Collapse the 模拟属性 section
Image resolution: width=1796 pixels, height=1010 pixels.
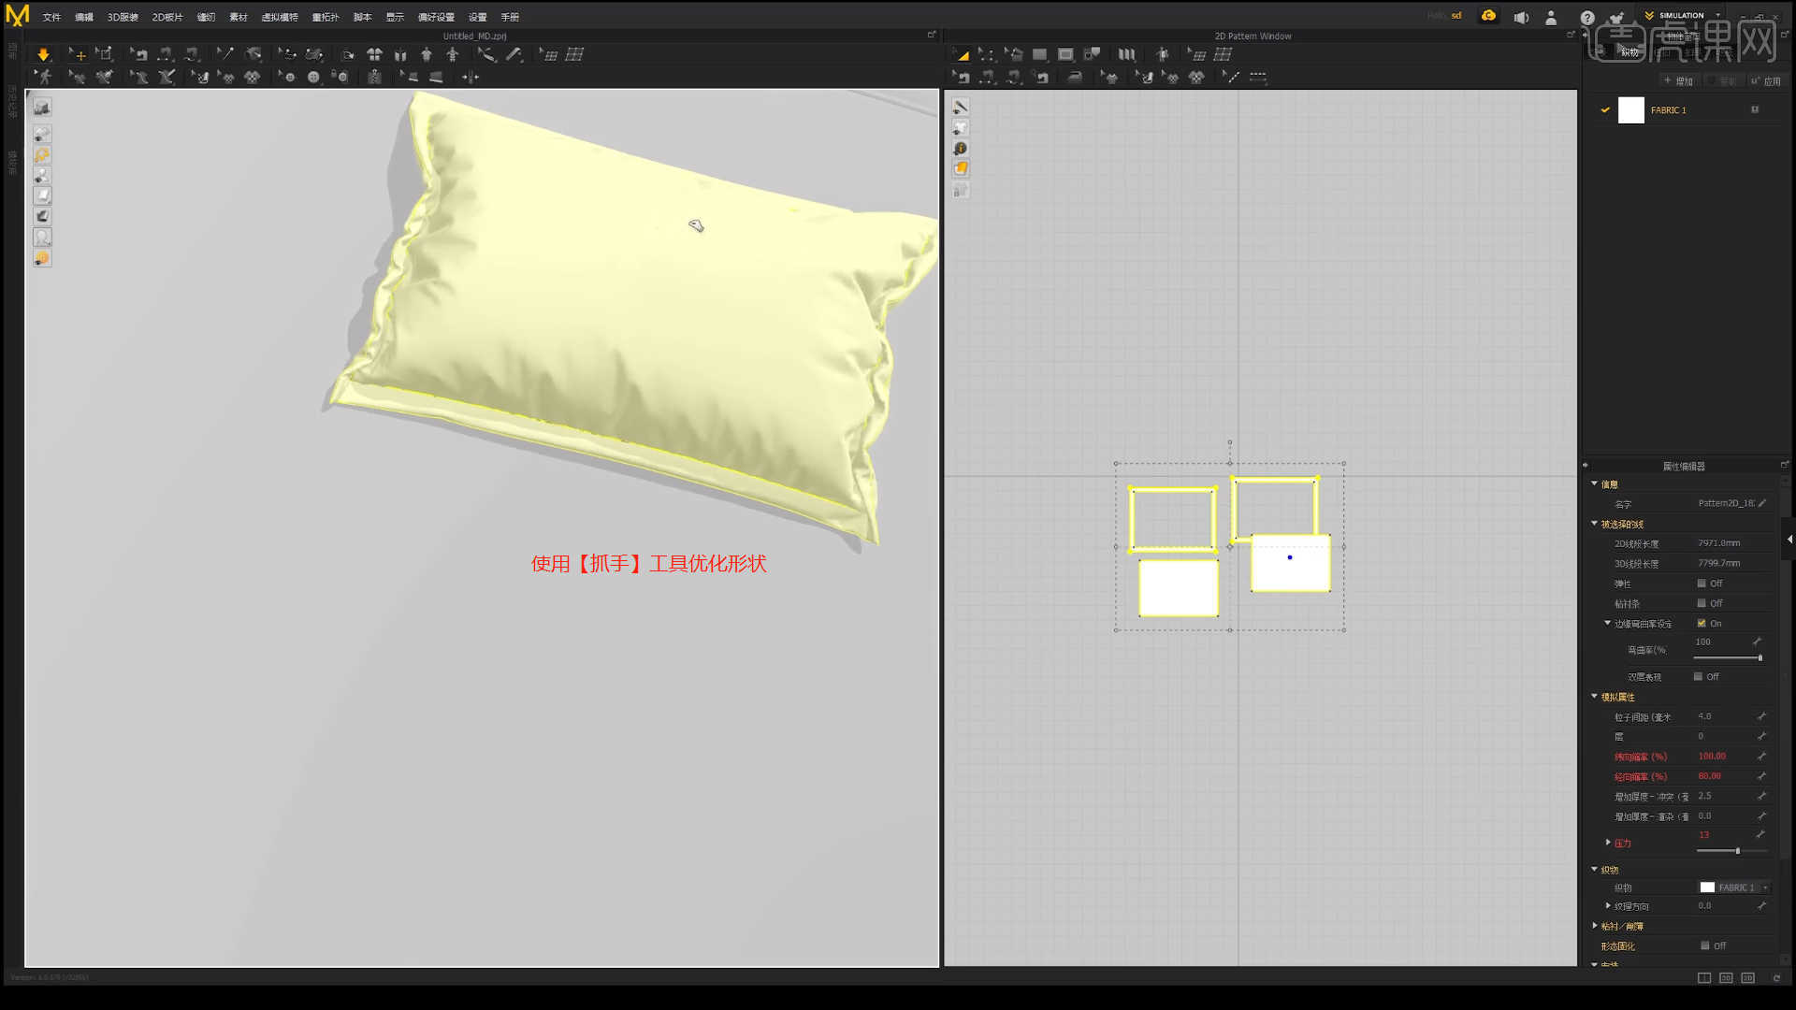[1595, 697]
